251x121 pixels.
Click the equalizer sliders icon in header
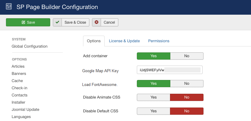click(9, 6)
